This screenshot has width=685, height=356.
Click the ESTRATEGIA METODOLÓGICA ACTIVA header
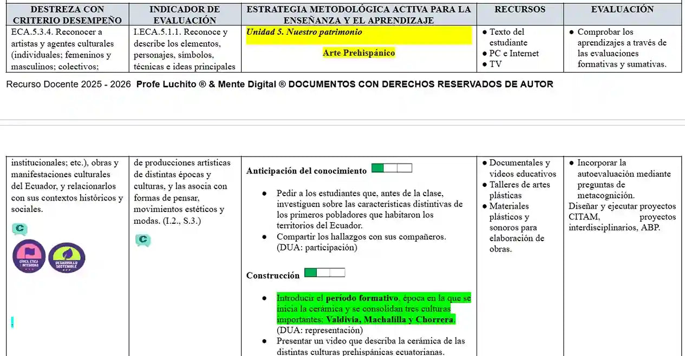click(358, 14)
